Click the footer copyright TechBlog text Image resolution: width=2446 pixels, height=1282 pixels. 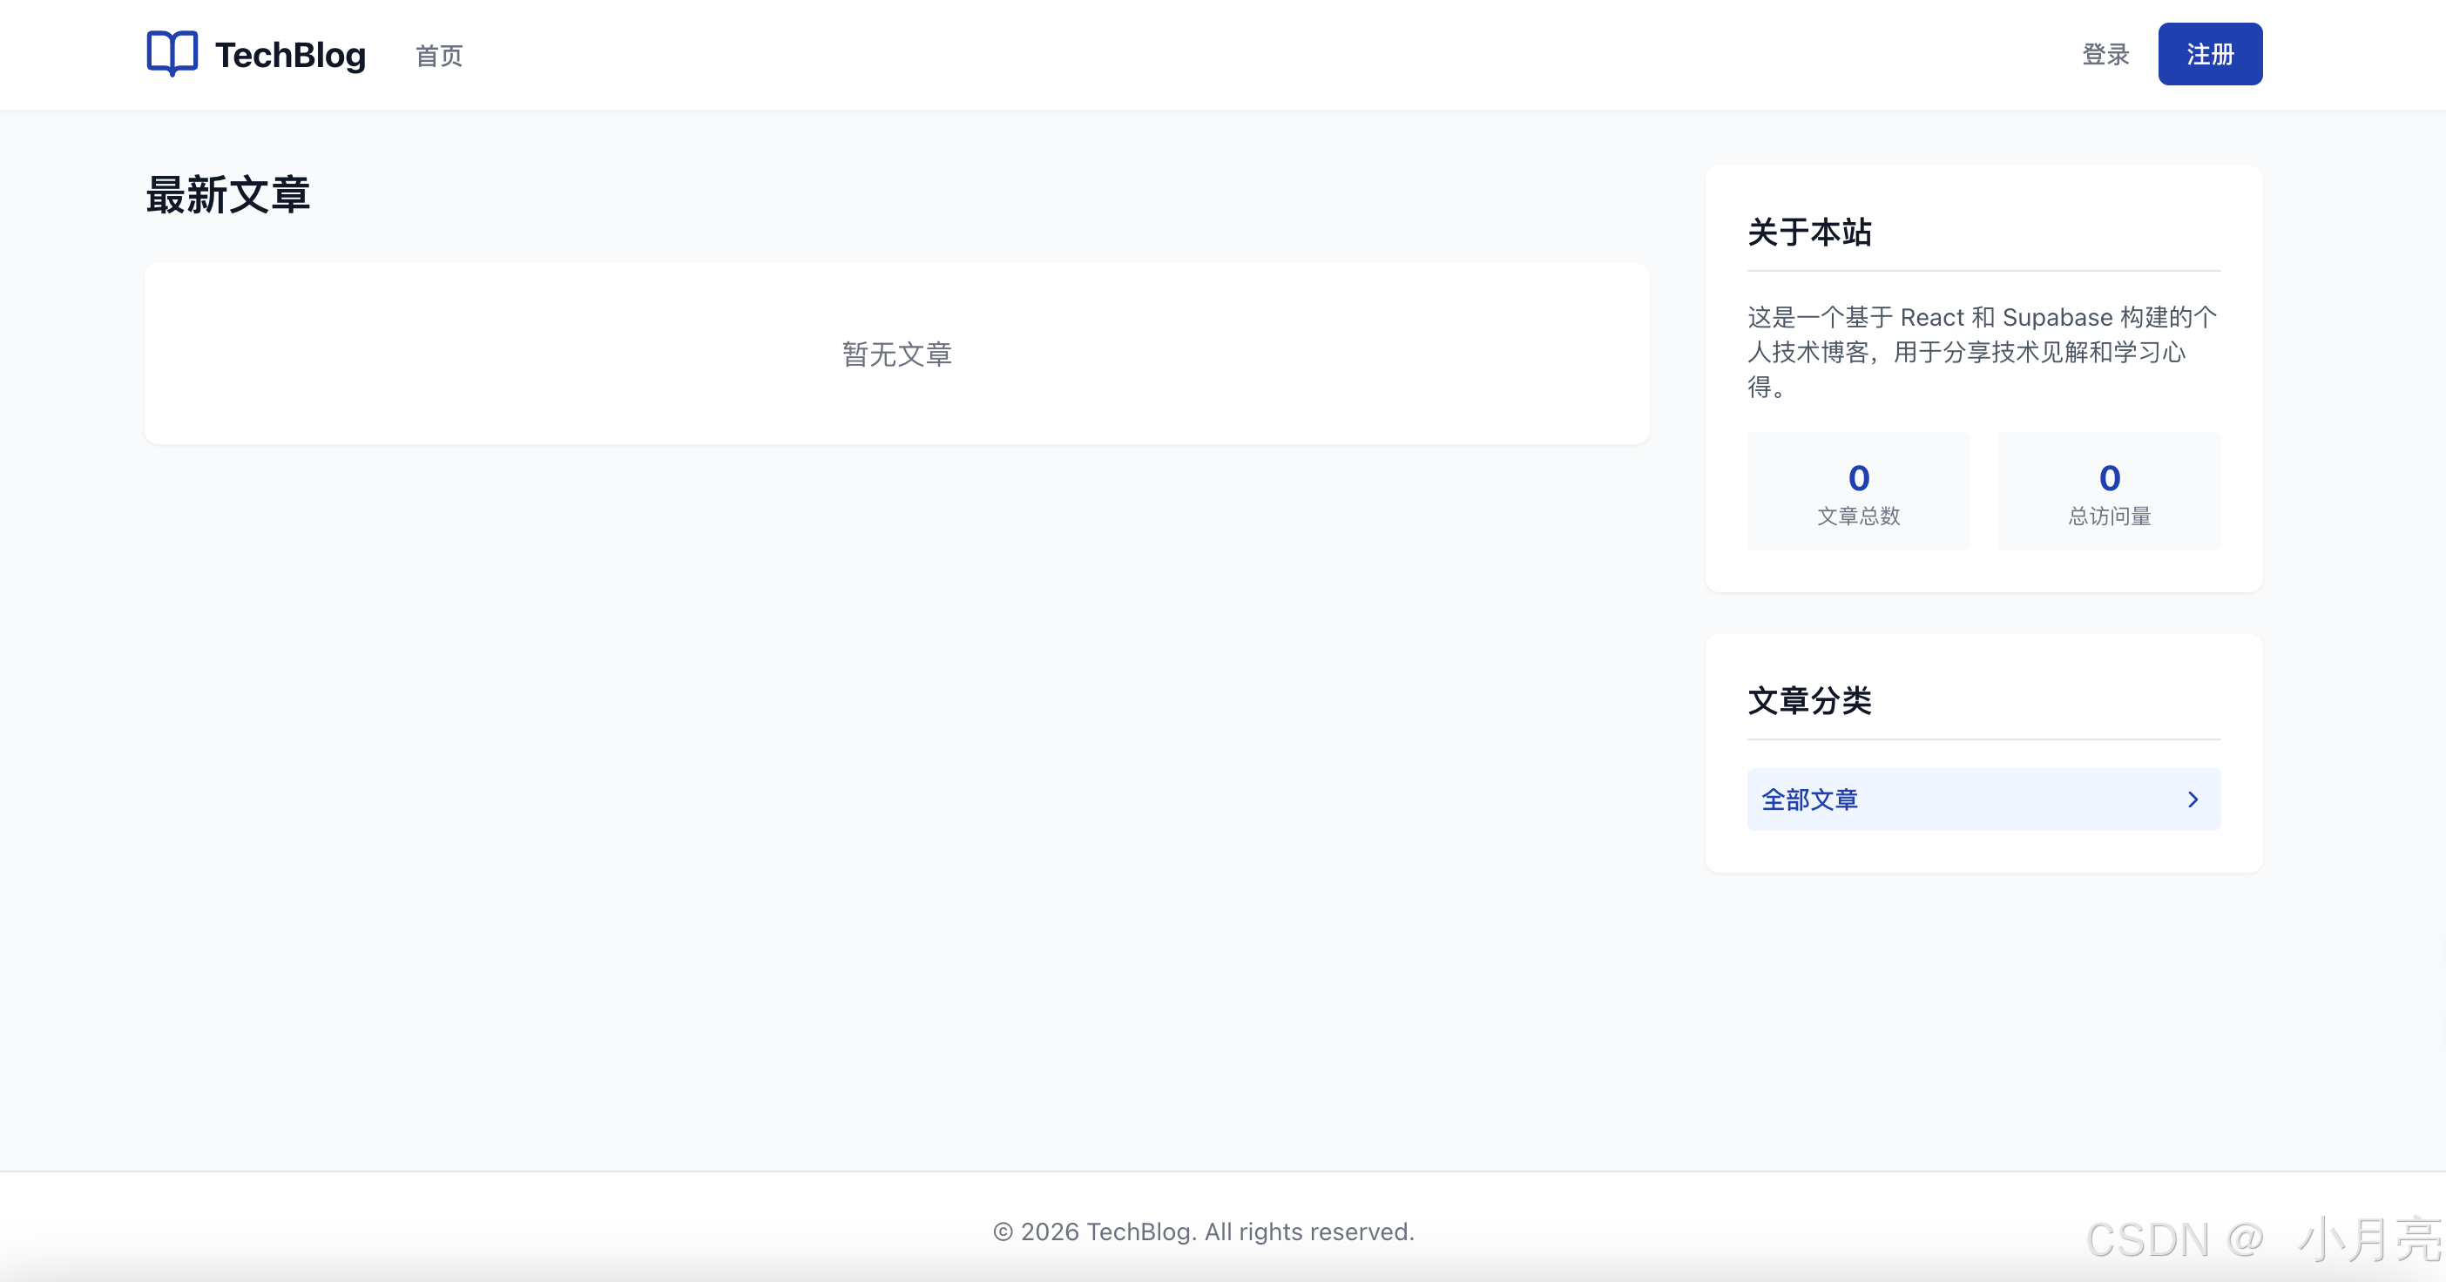point(1203,1231)
